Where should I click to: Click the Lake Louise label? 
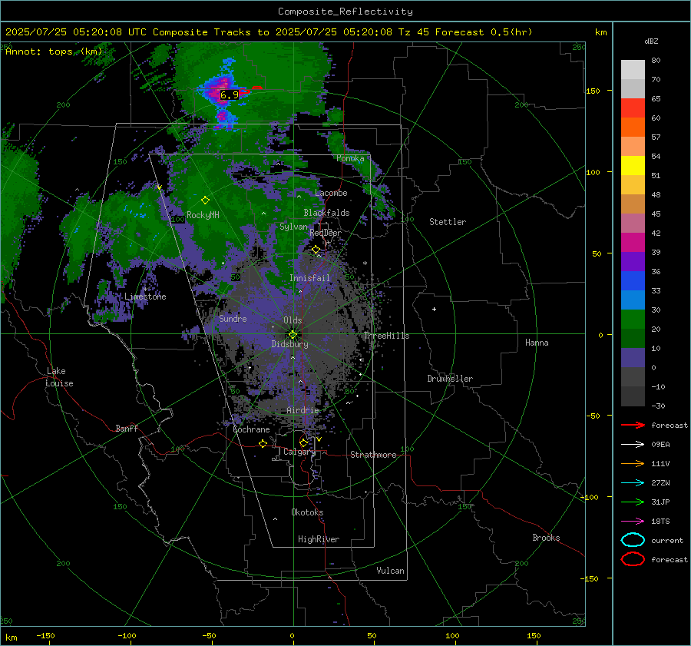tap(59, 377)
